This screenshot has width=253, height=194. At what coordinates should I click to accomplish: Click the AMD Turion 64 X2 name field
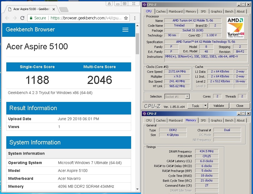click(193, 20)
